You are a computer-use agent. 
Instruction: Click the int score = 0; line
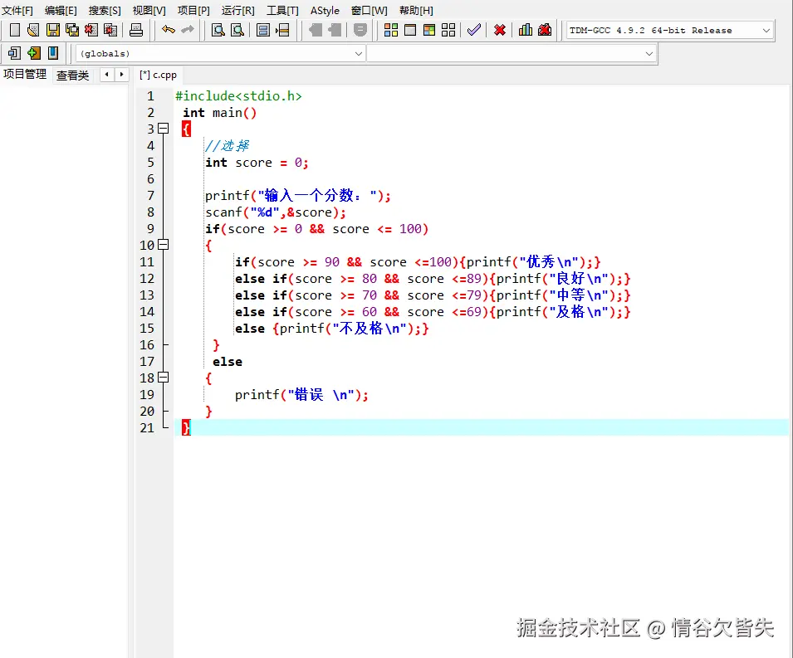coord(257,163)
